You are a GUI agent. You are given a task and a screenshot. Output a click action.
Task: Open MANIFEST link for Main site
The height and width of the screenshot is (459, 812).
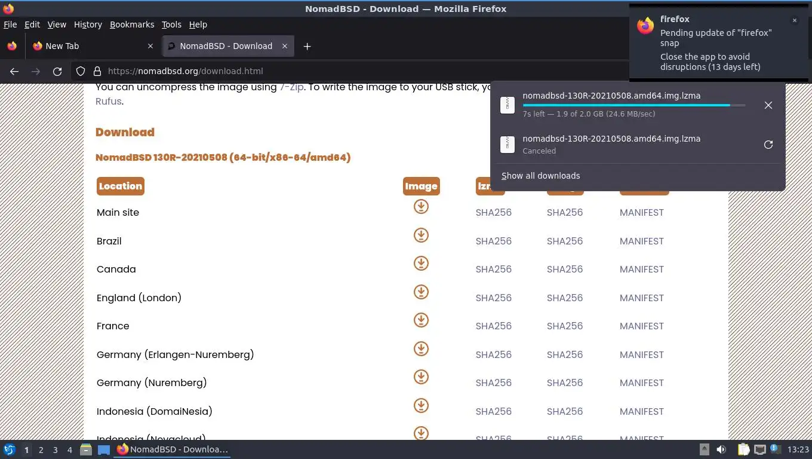point(641,213)
